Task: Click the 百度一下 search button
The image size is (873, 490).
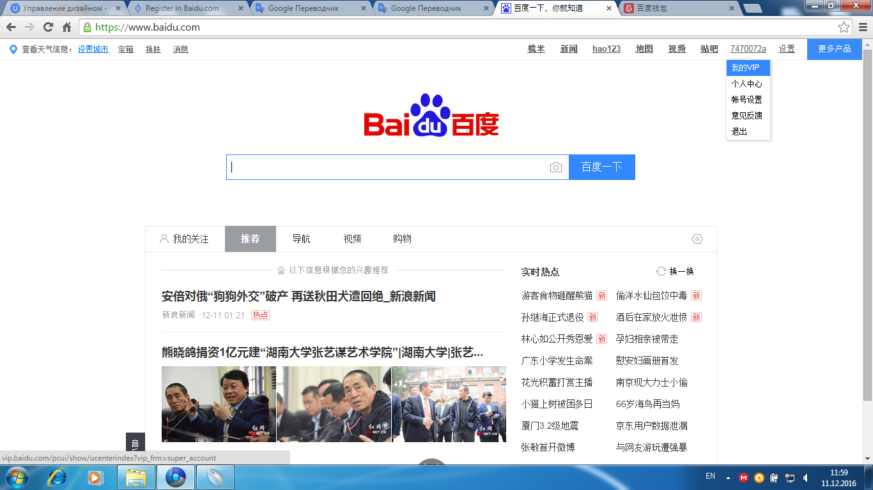Action: (x=602, y=167)
